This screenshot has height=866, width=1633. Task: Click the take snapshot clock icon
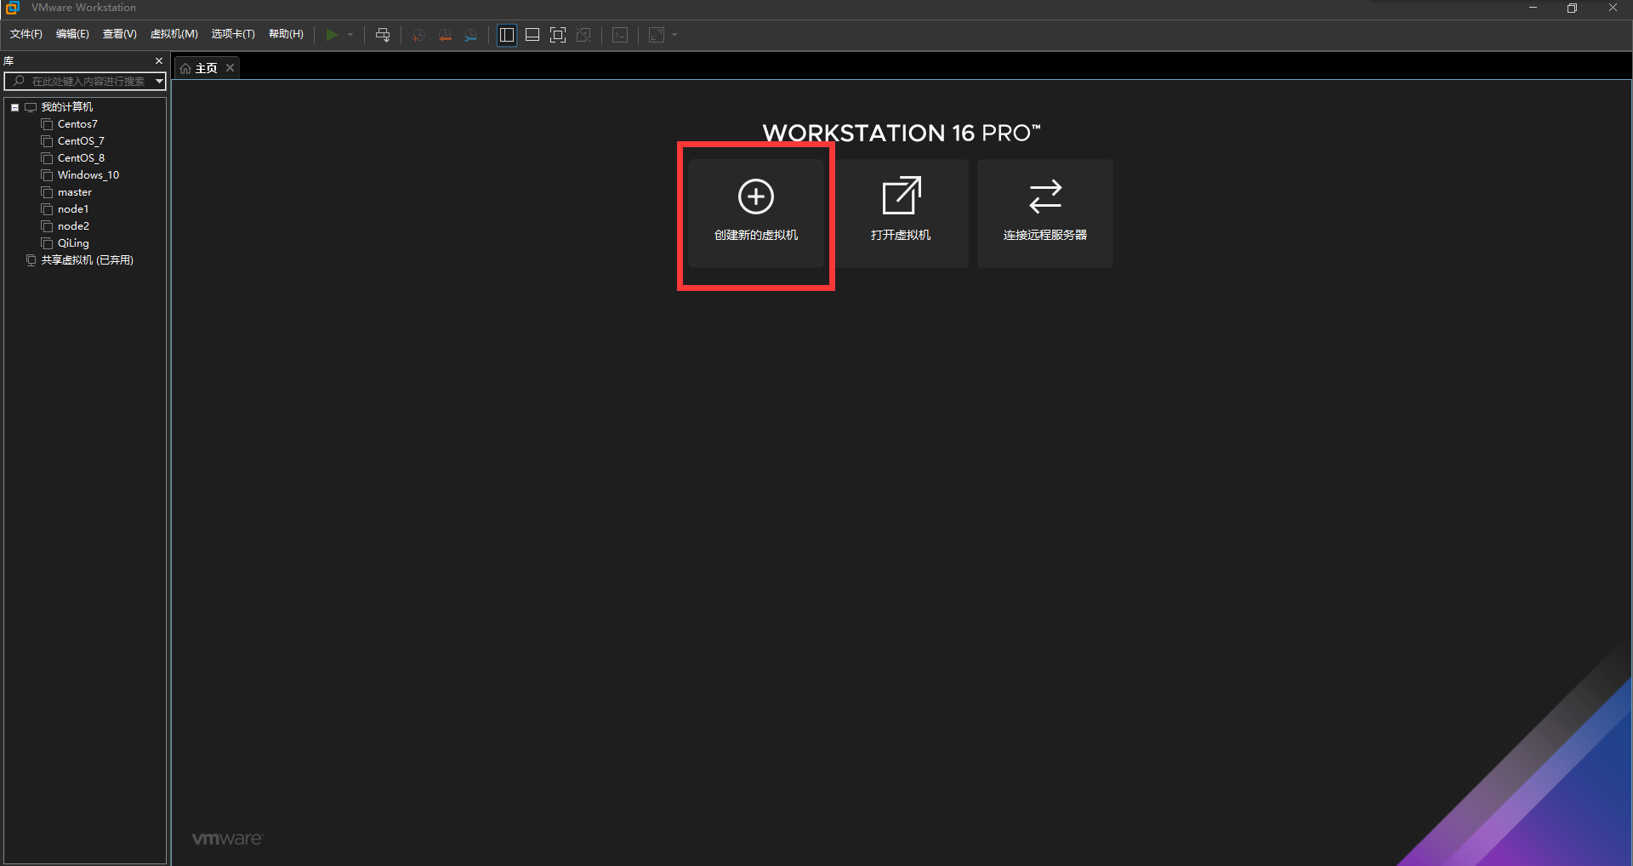pos(418,35)
